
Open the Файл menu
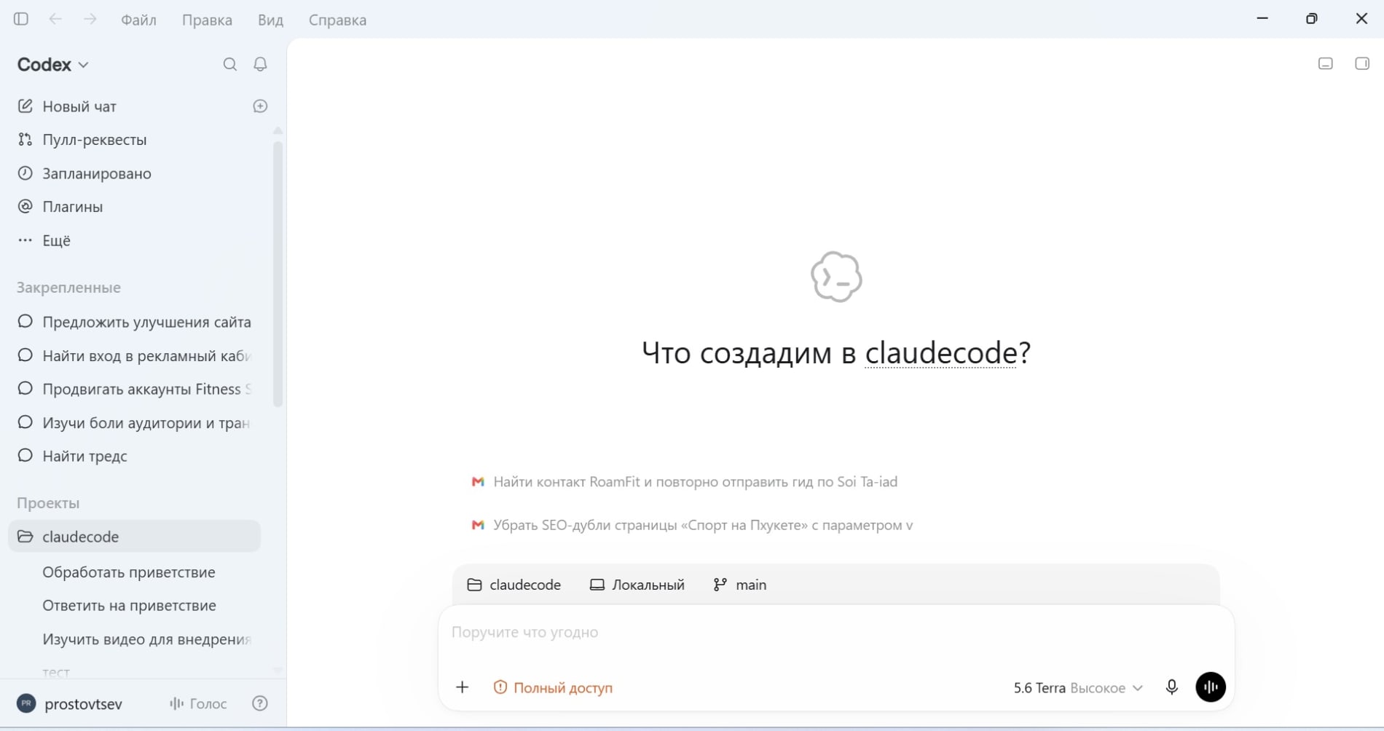point(139,20)
